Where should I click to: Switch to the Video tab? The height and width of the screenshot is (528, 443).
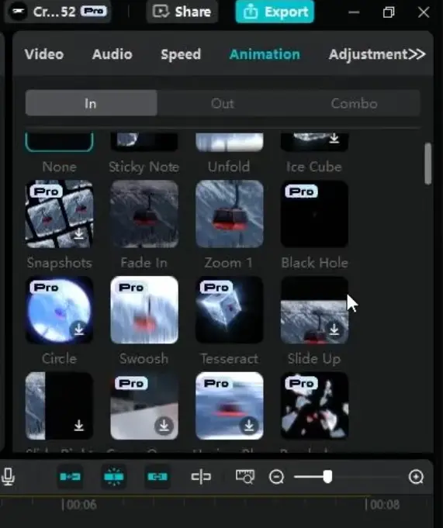[x=44, y=54]
